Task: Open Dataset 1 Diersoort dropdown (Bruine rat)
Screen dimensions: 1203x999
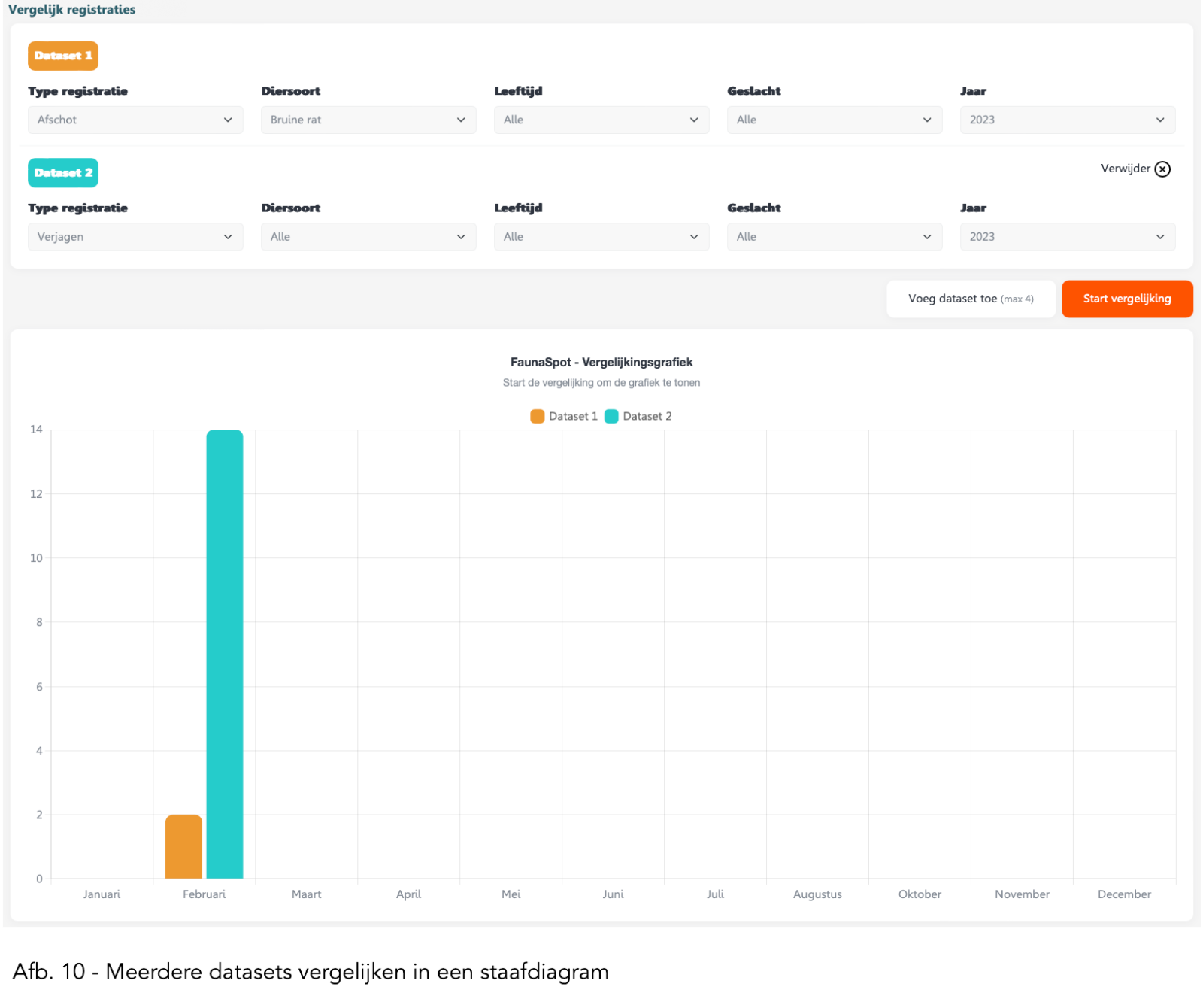Action: point(368,120)
